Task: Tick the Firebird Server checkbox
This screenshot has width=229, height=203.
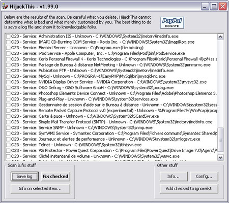Action: click(x=8, y=48)
